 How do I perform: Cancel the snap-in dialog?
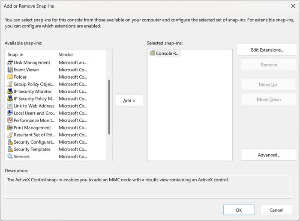(276, 210)
